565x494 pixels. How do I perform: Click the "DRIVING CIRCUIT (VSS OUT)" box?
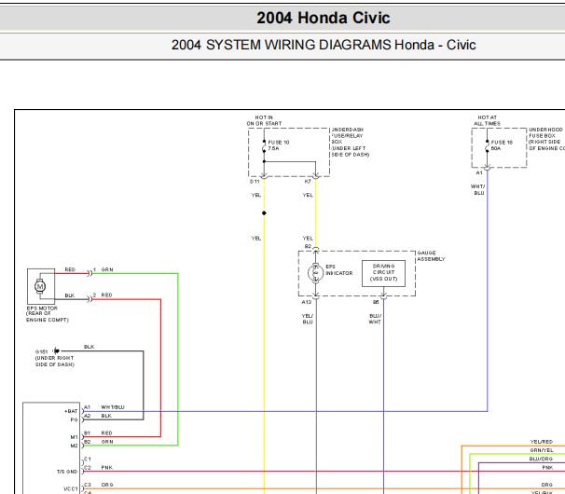(383, 273)
